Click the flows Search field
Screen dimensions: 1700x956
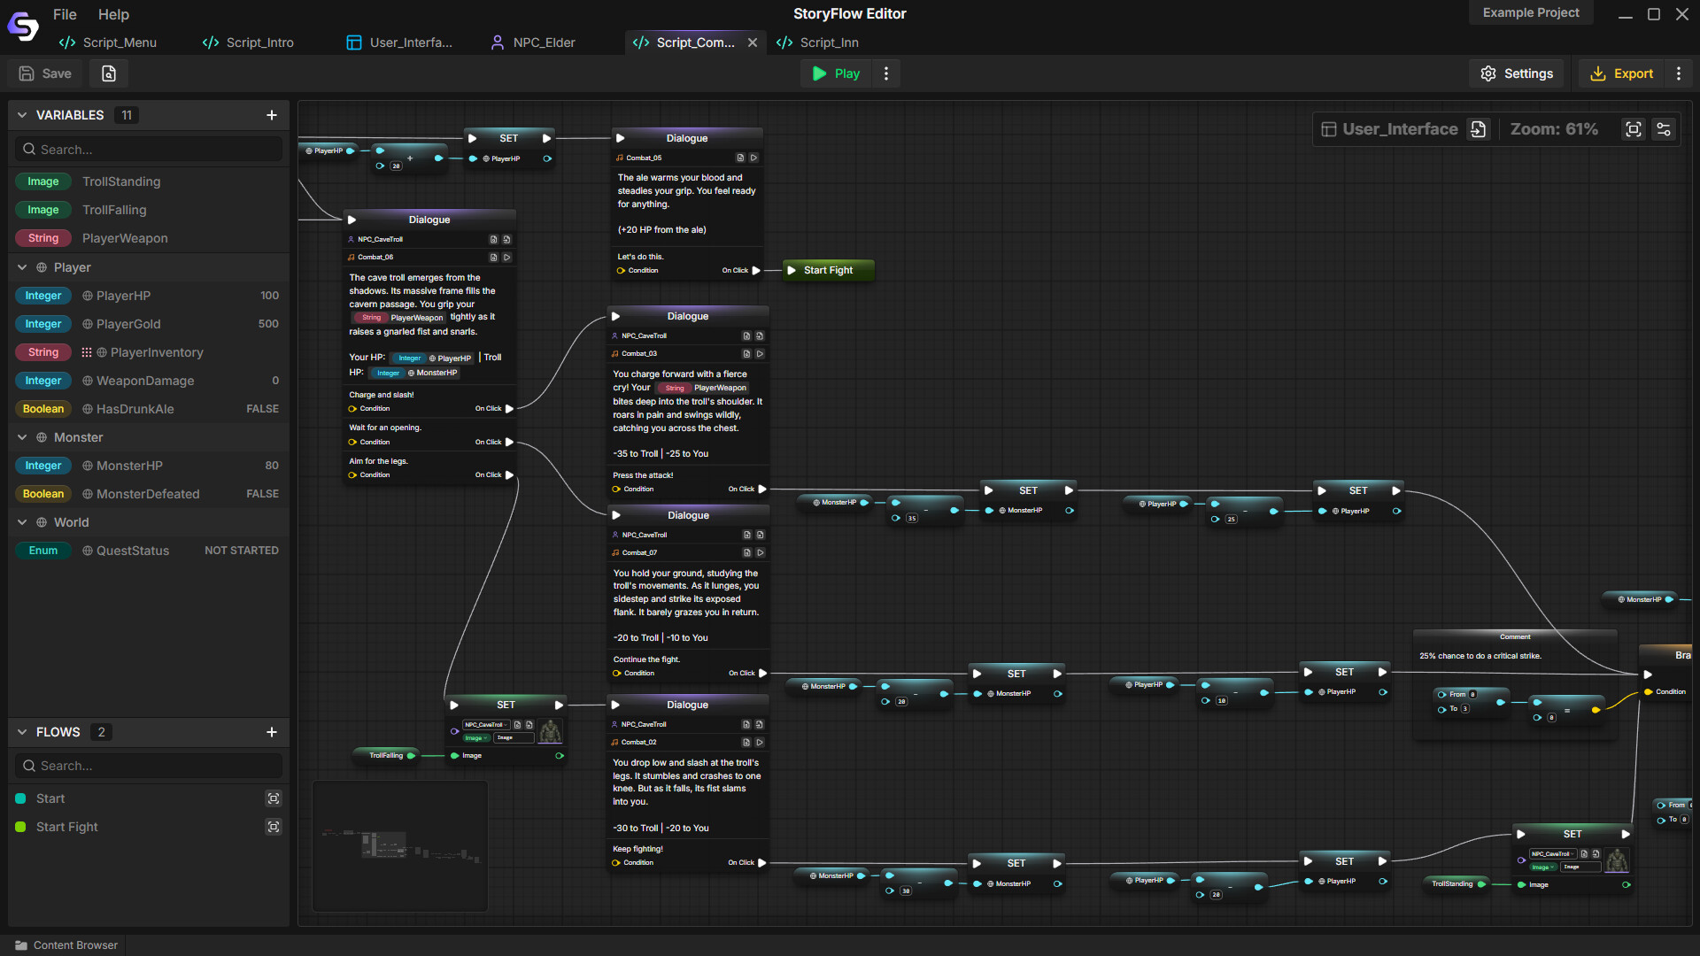pos(149,766)
